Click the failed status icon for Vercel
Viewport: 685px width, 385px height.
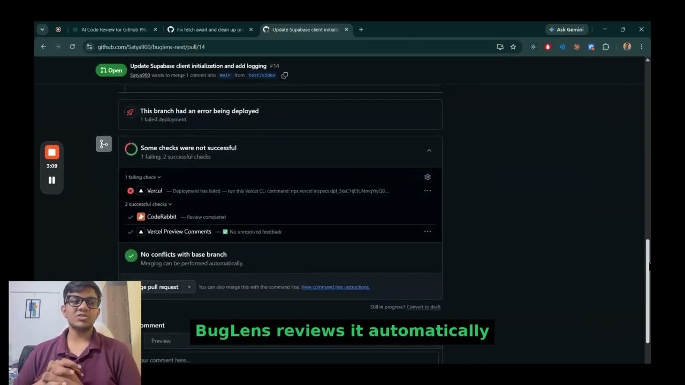pos(131,191)
